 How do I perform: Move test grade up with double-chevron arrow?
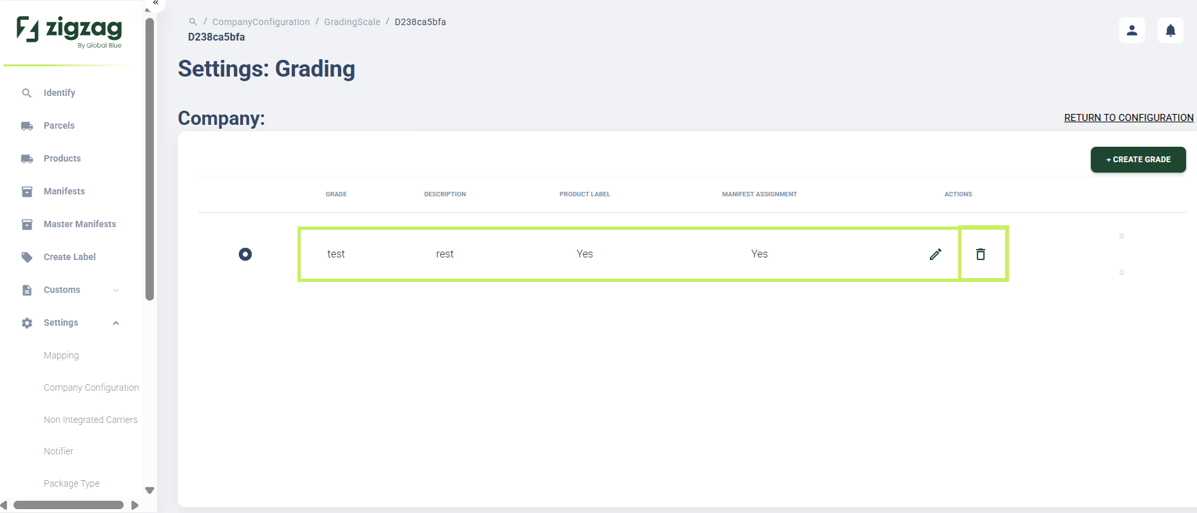1122,236
